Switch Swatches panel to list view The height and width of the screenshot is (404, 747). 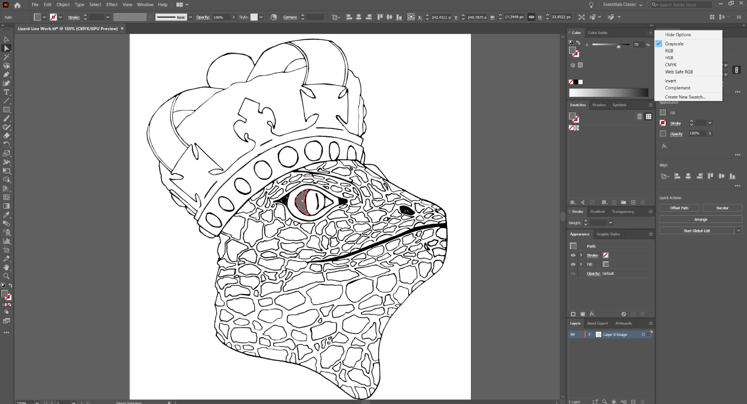point(639,117)
